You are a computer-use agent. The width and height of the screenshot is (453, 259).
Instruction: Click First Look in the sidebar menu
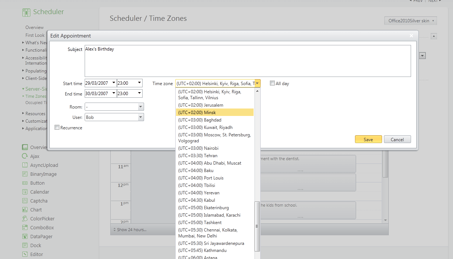pos(35,35)
